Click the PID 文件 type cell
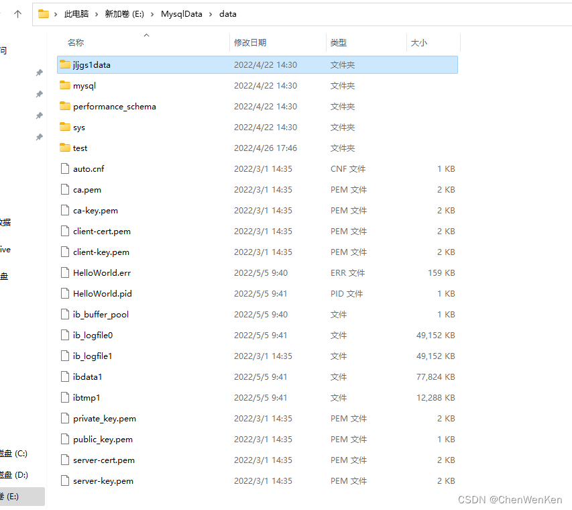This screenshot has width=572, height=510. [347, 293]
